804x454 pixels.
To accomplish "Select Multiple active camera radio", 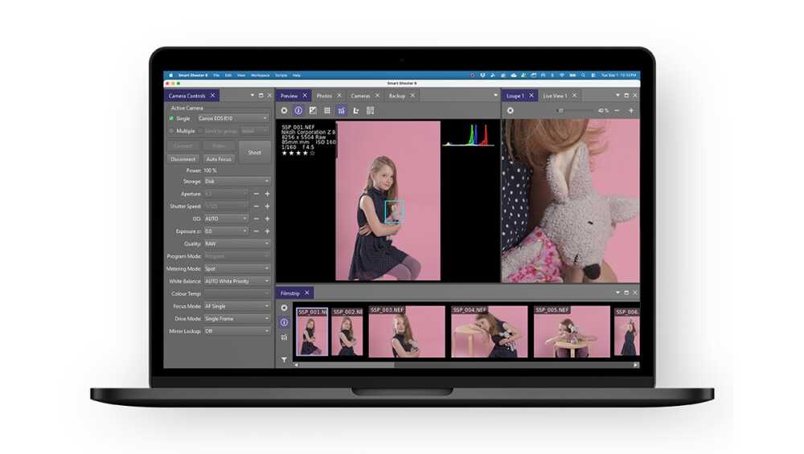I will tap(171, 131).
